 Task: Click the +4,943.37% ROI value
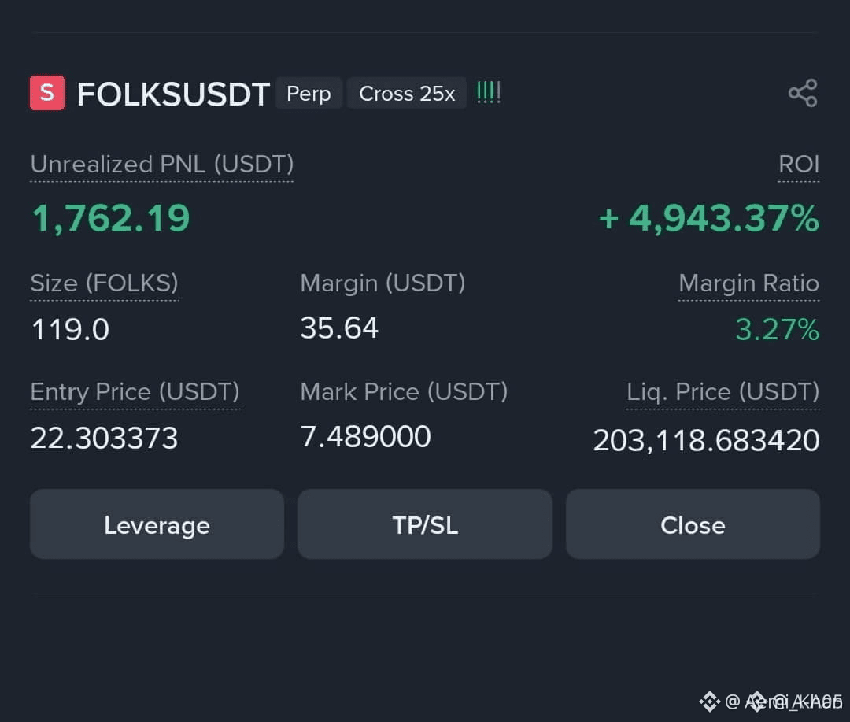[708, 219]
